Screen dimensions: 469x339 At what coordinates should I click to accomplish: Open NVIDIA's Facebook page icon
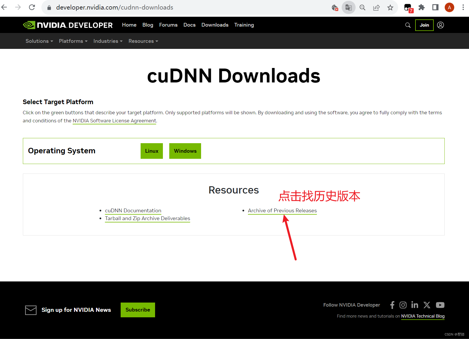pos(392,305)
